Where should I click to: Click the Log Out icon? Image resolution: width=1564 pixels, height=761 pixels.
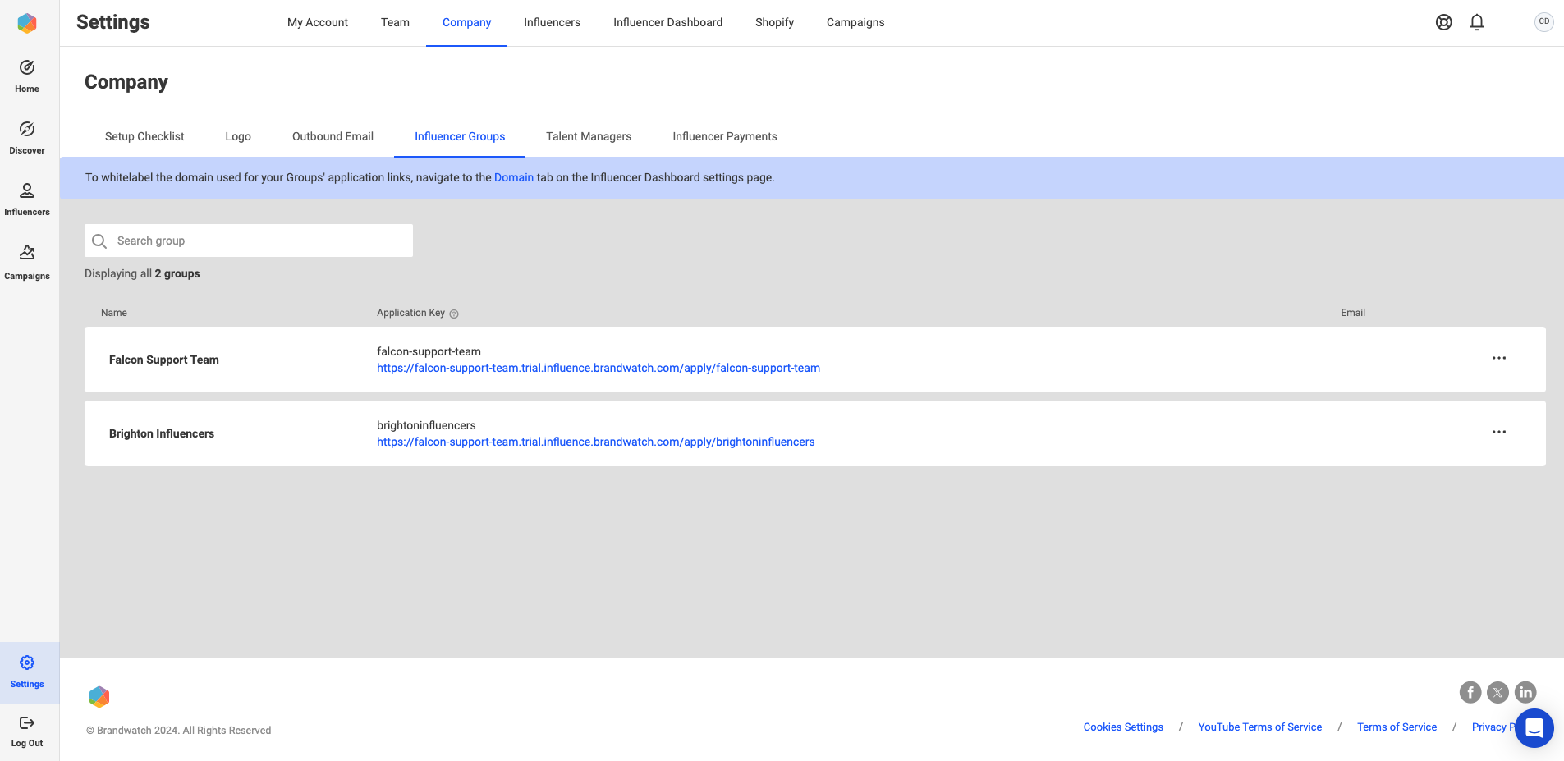tap(27, 722)
